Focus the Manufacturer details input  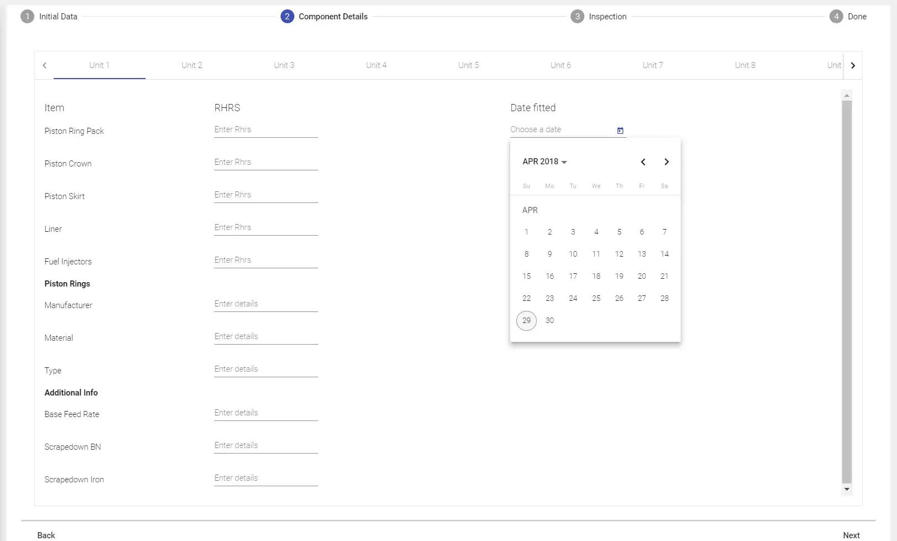(x=266, y=304)
